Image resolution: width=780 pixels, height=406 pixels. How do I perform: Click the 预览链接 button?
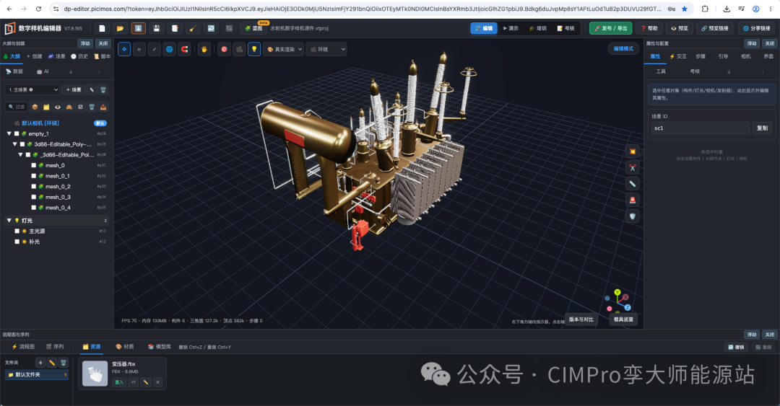(x=715, y=28)
